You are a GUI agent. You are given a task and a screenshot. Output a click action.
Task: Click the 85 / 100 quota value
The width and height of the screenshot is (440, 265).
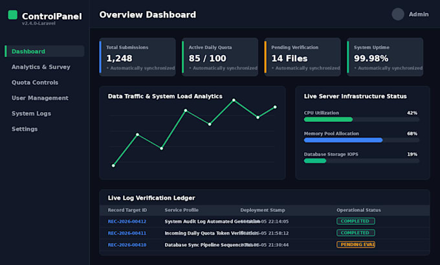[207, 58]
